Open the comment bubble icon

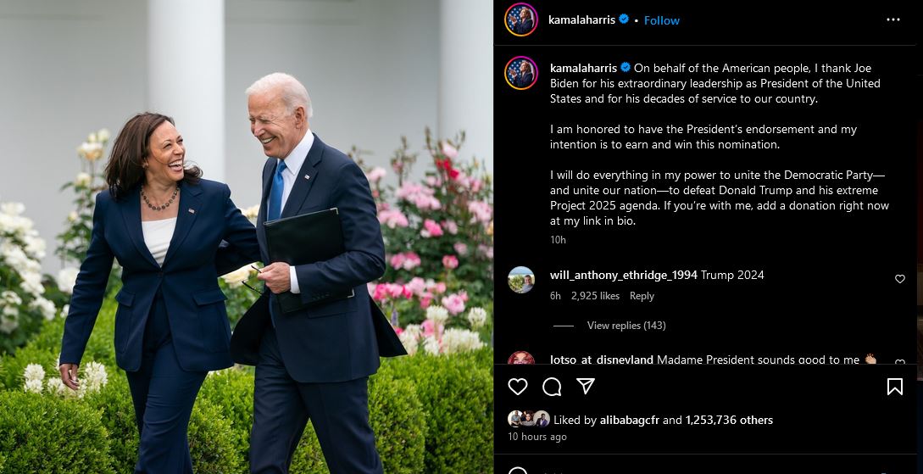tap(552, 387)
